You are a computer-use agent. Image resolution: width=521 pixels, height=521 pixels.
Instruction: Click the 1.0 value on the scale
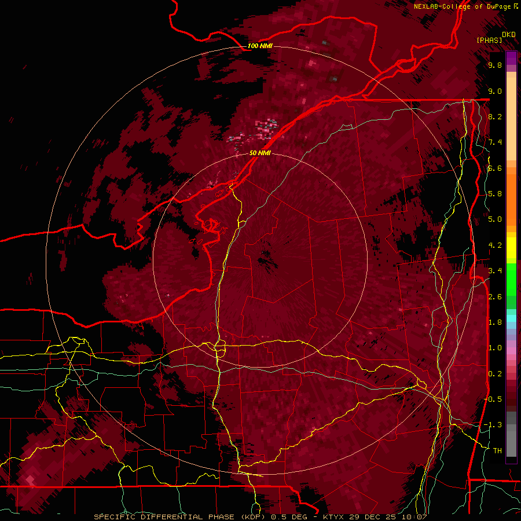(495, 348)
